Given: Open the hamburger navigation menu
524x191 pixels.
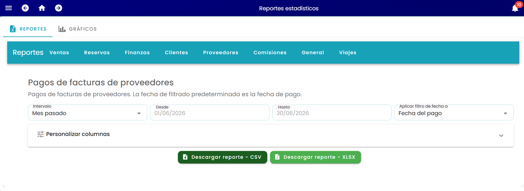Looking at the screenshot, I should coord(9,8).
